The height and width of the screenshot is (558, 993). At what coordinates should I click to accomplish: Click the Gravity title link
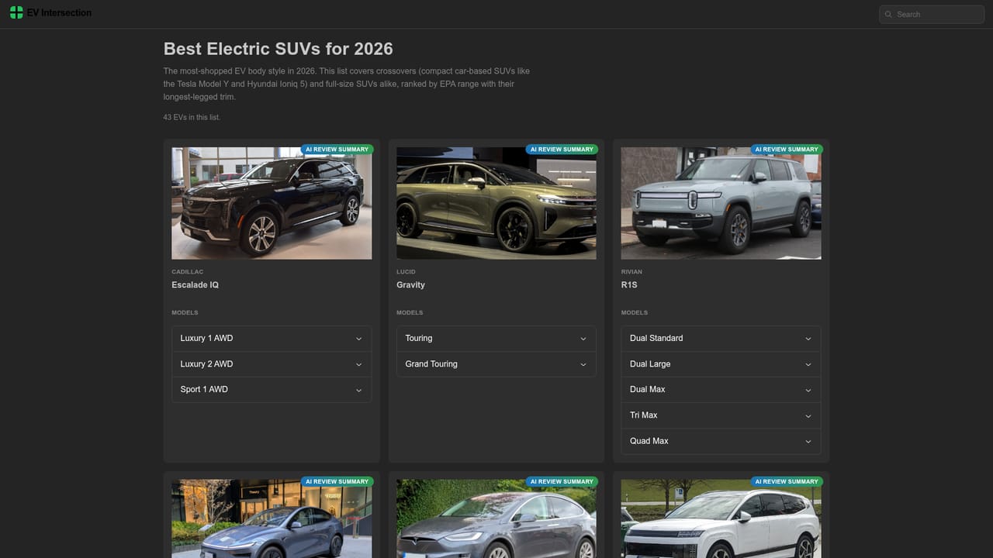[x=410, y=285]
